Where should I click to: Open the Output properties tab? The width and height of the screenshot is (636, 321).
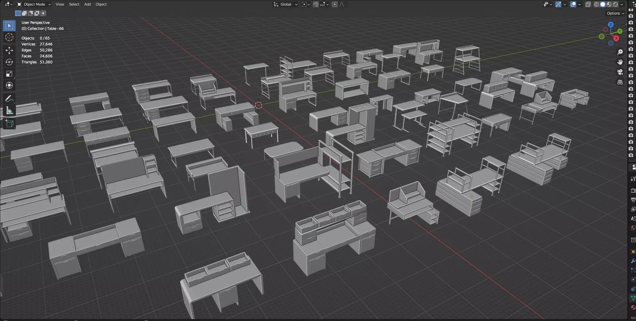click(633, 200)
